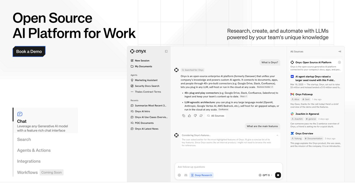Click the What is Onyx? message bubble

click(270, 62)
